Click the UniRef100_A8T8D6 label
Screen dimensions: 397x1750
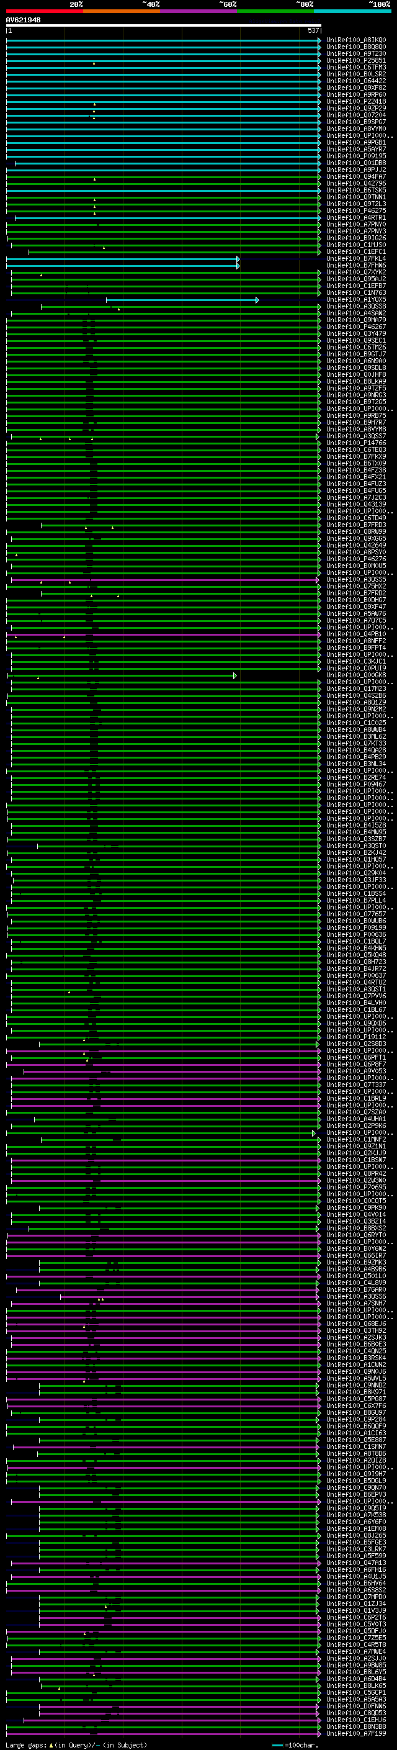[x=356, y=1454]
